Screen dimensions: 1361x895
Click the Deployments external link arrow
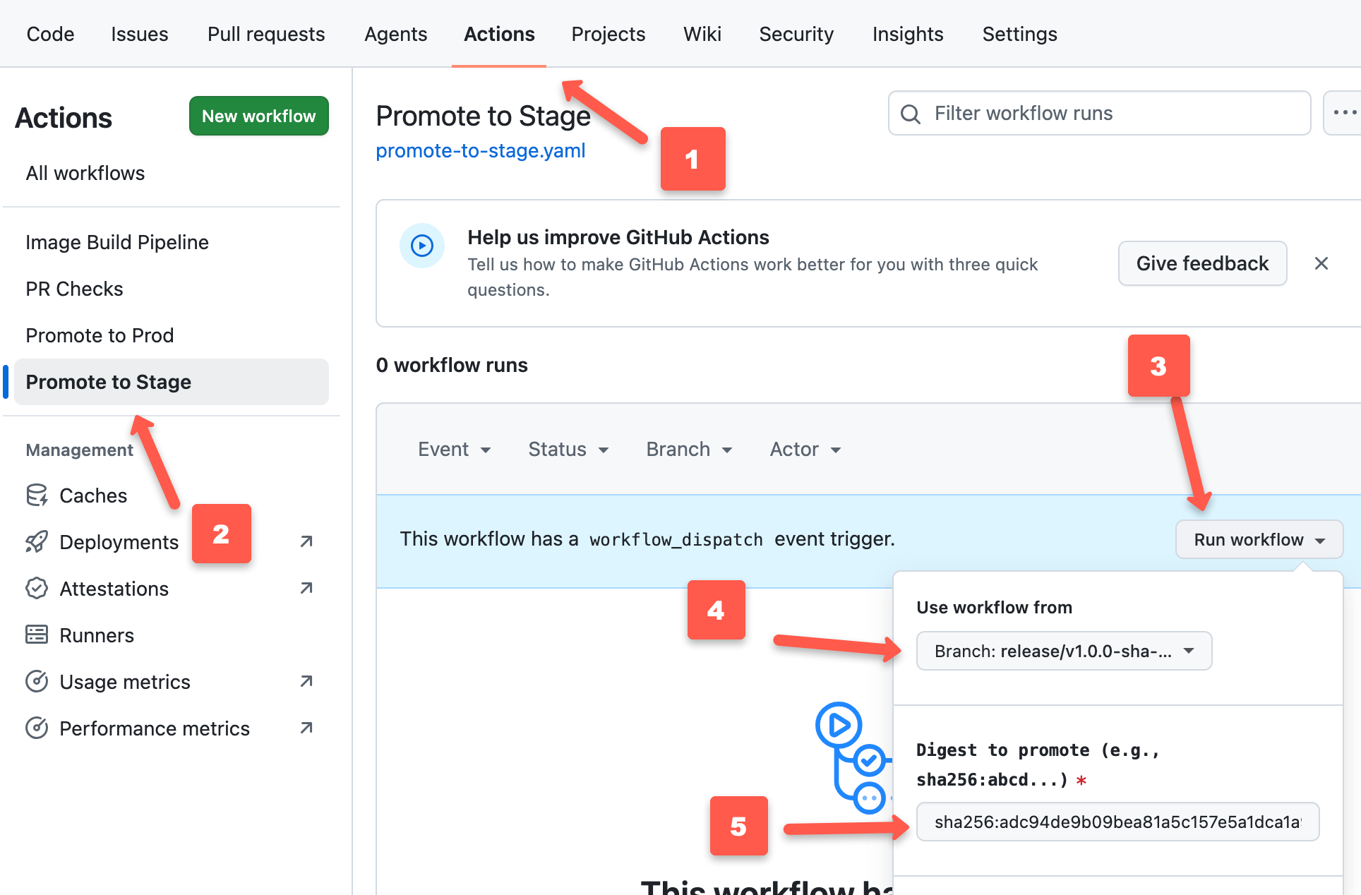306,542
